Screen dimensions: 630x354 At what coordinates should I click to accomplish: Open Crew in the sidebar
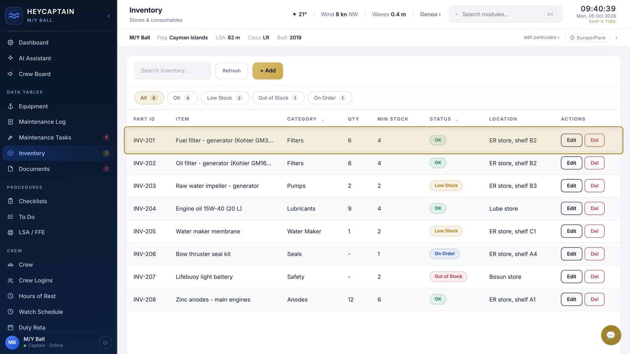[58, 265]
